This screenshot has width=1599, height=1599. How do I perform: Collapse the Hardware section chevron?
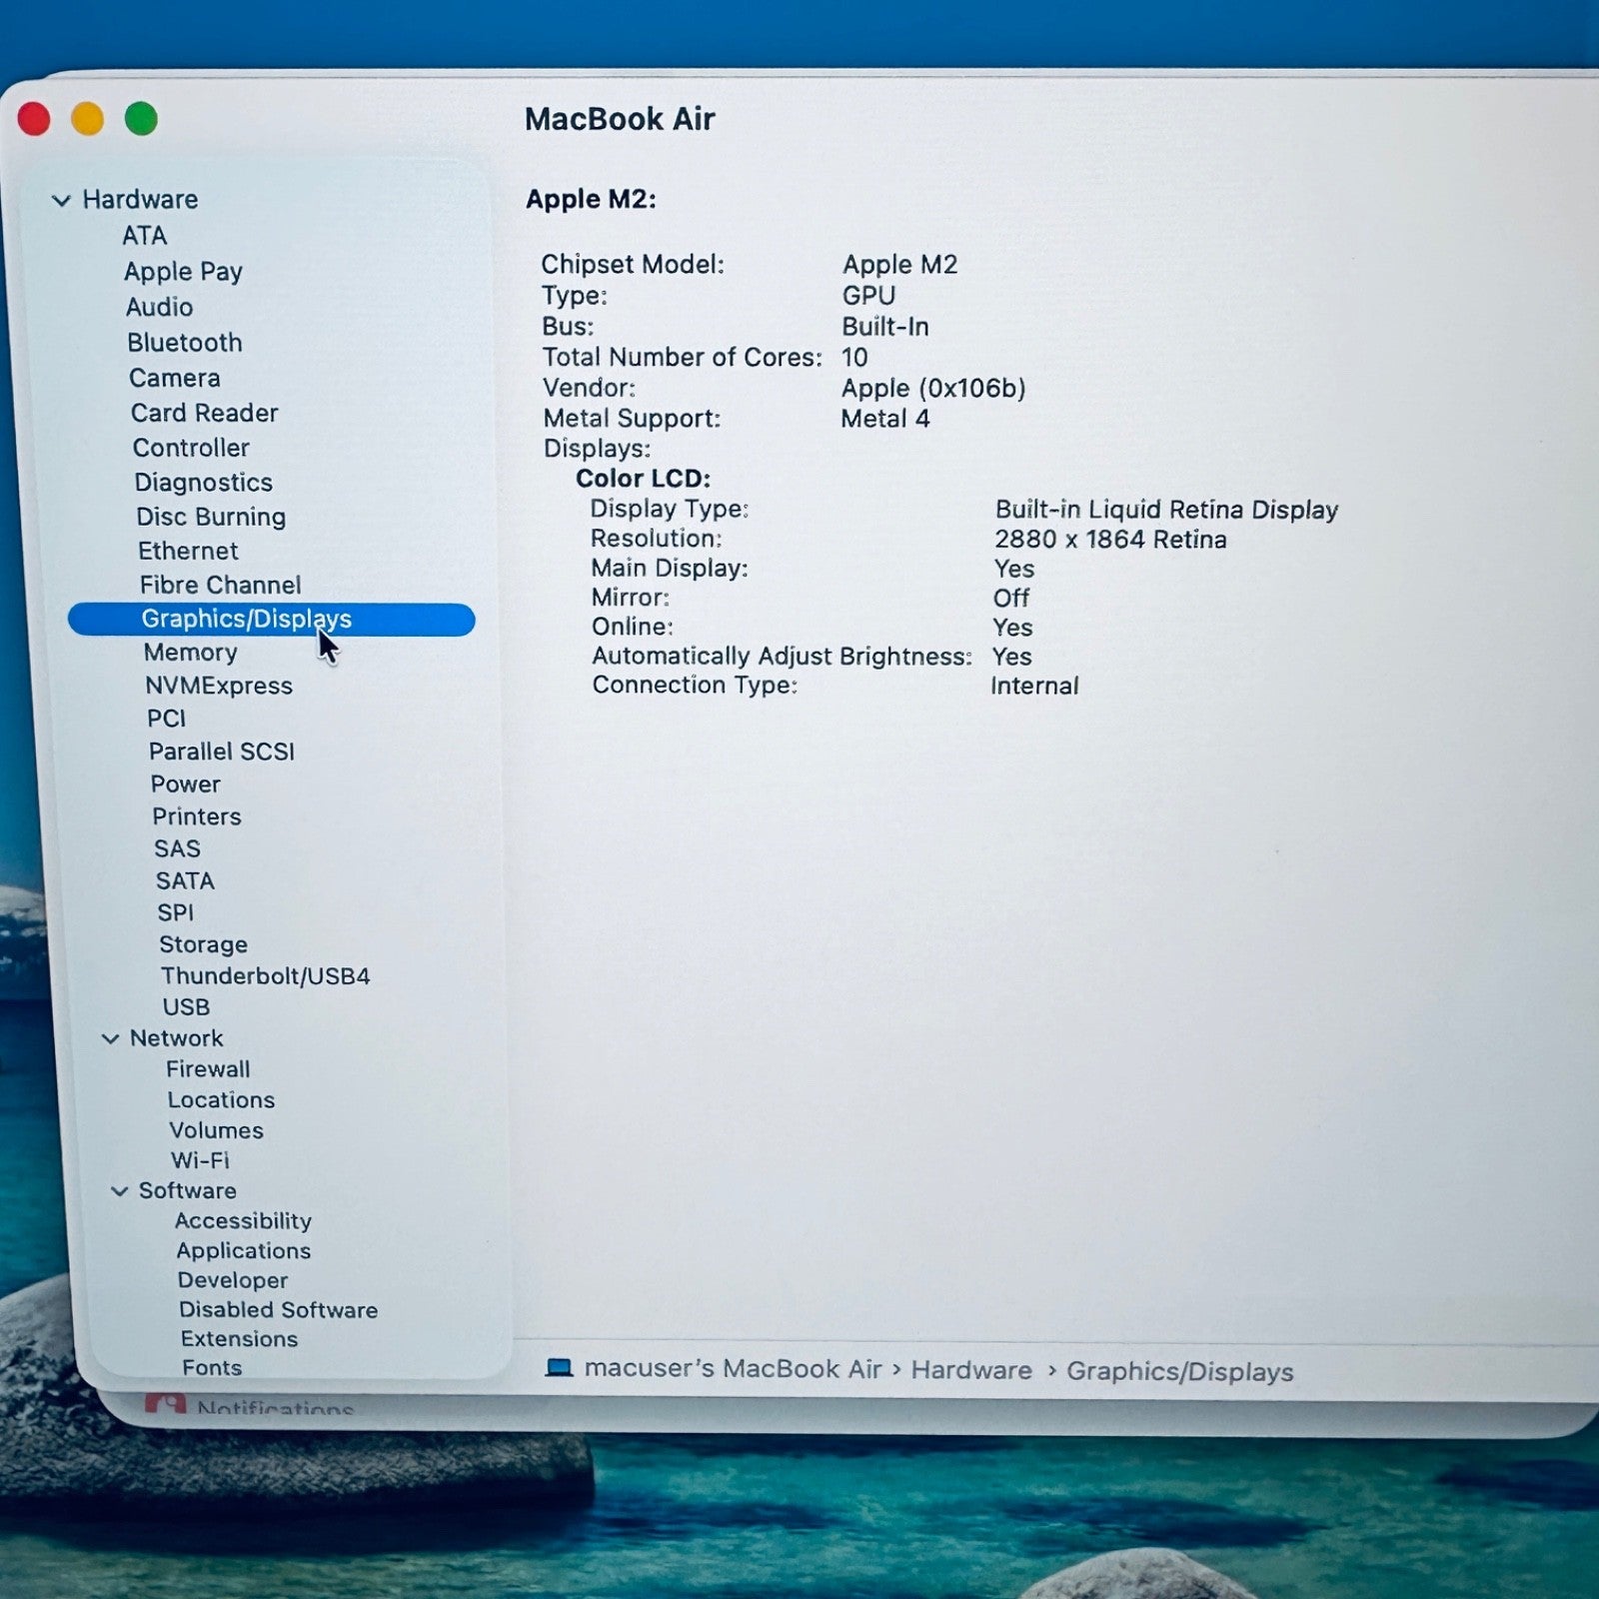61,201
